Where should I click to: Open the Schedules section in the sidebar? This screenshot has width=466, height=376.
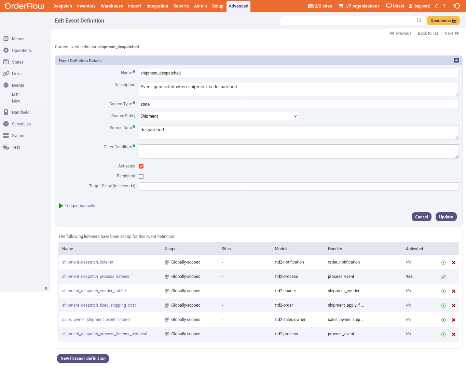21,124
